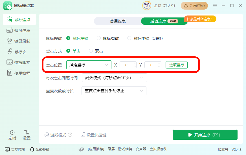The width and height of the screenshot is (246, 155).
Task: Maximize the window
Action: coord(232,6)
